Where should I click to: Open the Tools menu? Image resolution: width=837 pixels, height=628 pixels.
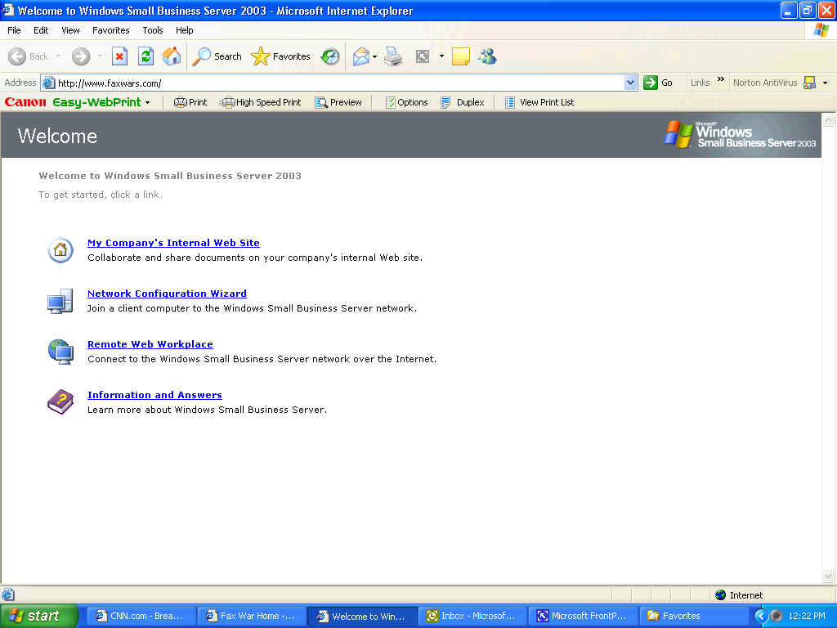point(152,30)
